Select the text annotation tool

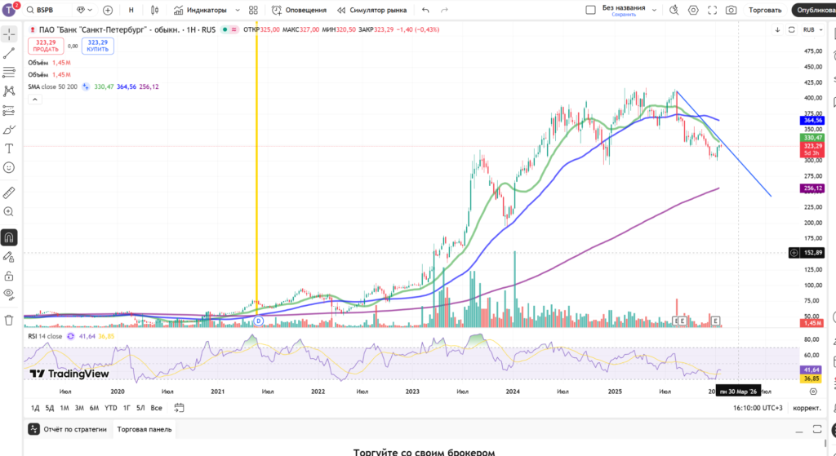point(9,148)
